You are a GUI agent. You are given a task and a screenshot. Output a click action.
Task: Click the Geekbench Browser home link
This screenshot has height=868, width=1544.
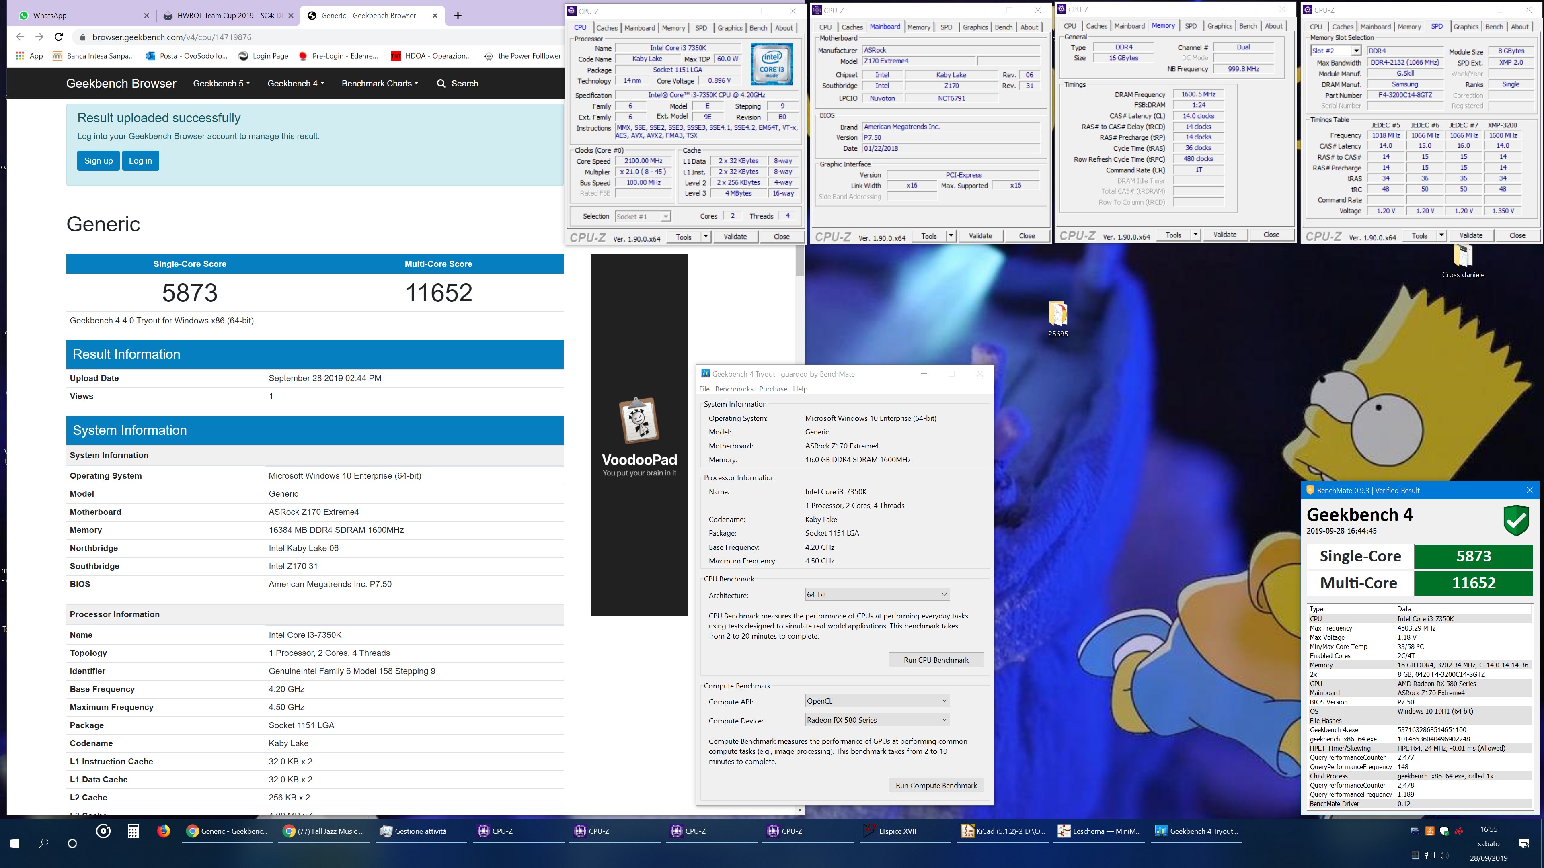121,83
